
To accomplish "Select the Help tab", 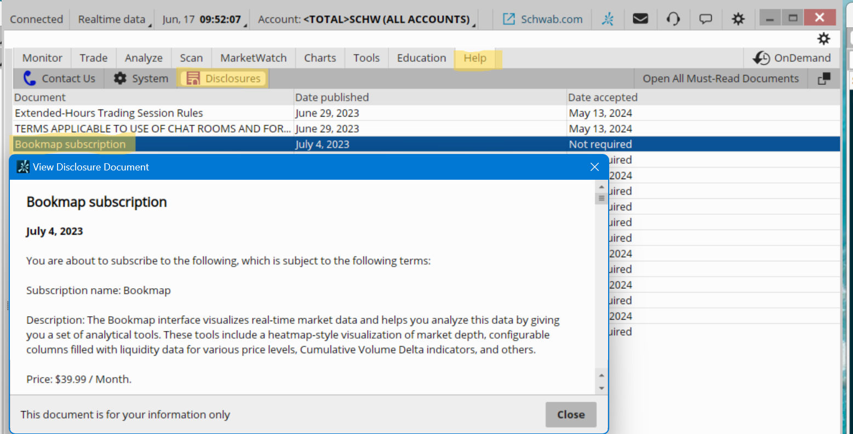I will coord(475,58).
